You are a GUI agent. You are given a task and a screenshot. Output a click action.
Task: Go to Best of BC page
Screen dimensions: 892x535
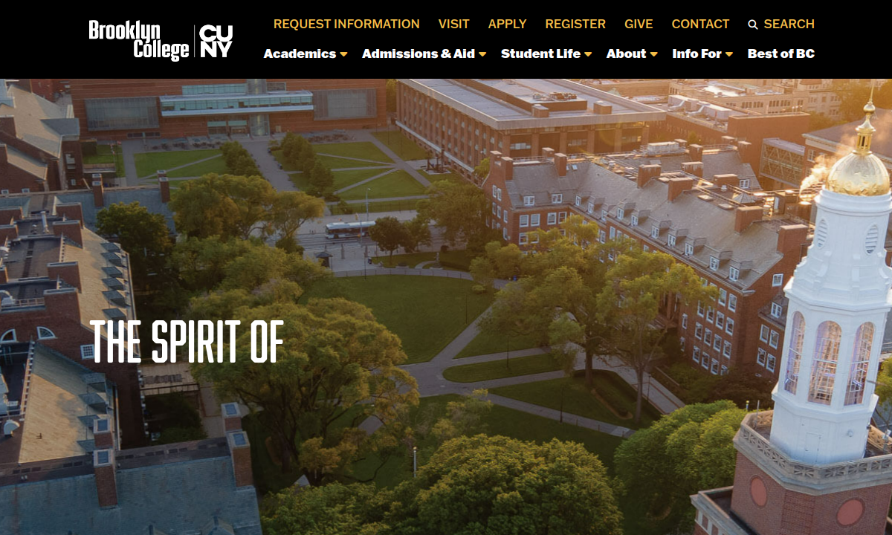pos(781,53)
